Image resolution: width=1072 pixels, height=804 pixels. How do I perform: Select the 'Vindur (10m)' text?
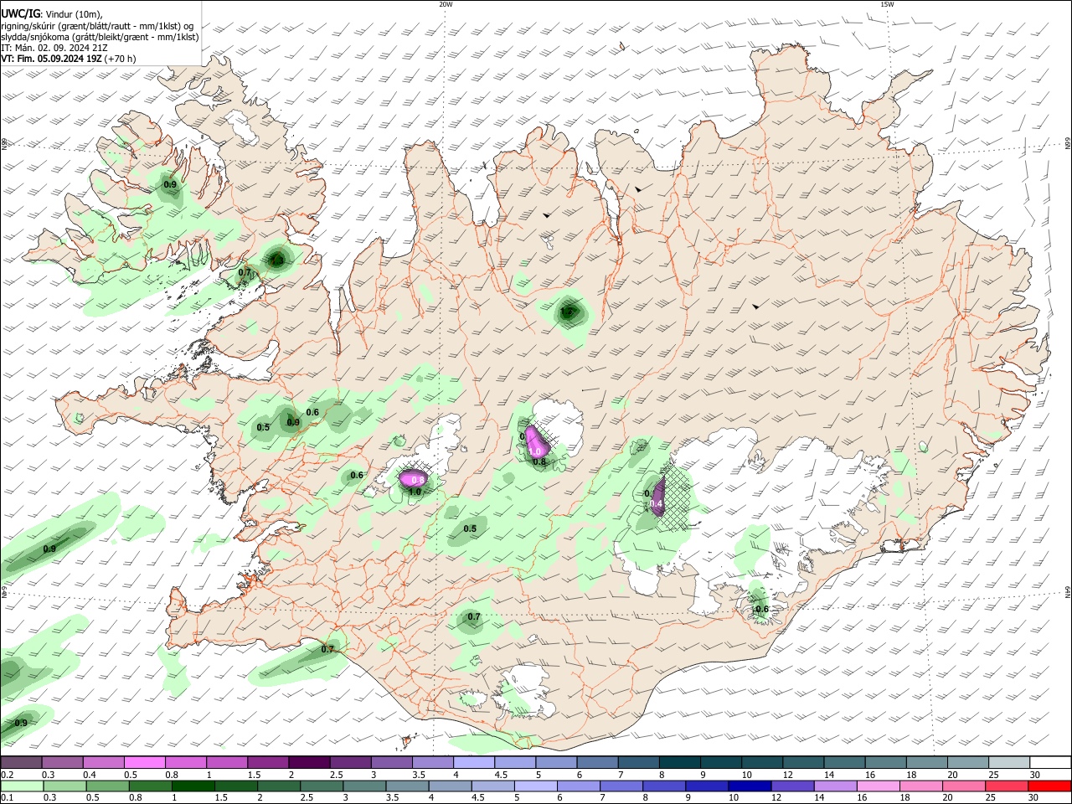coord(73,14)
